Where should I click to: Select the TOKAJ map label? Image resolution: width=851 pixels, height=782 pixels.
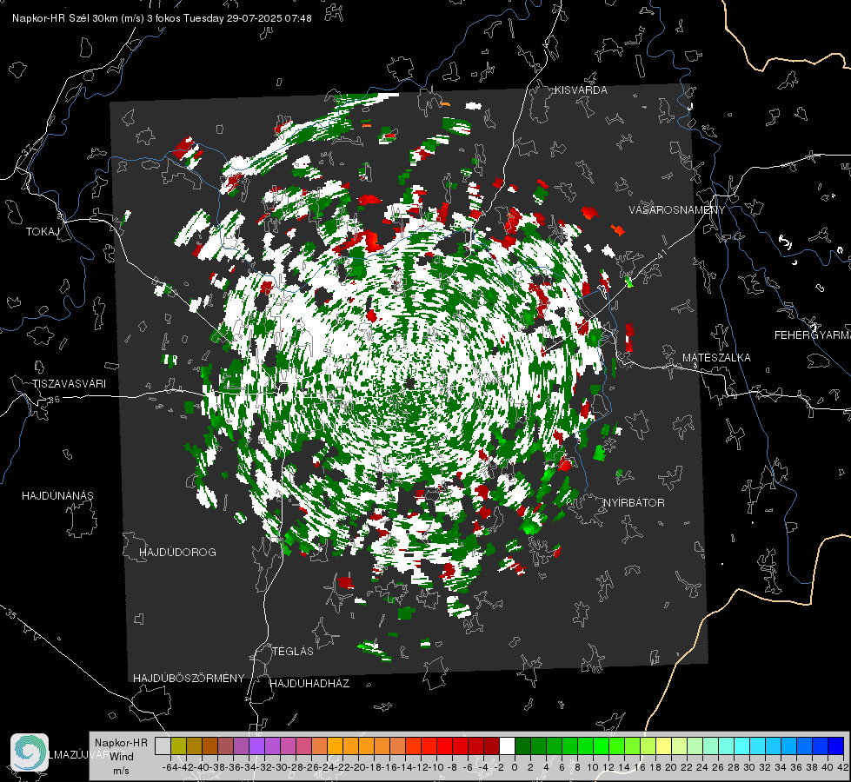pos(43,232)
